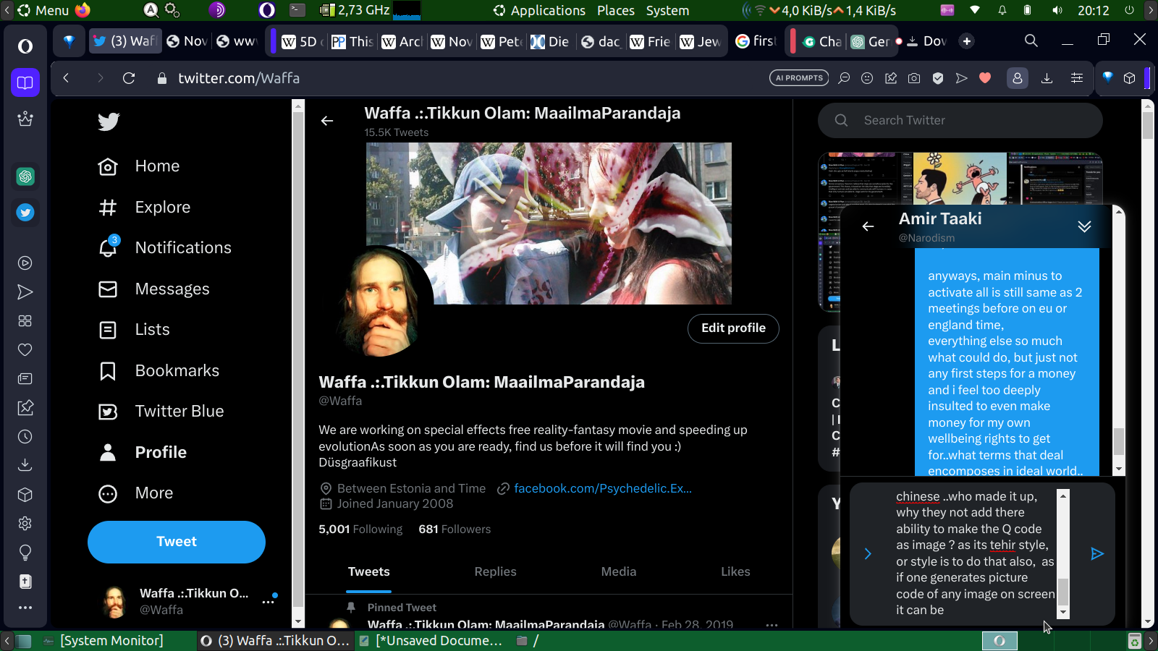This screenshot has width=1158, height=651.
Task: Open the Applications menu
Action: (547, 10)
